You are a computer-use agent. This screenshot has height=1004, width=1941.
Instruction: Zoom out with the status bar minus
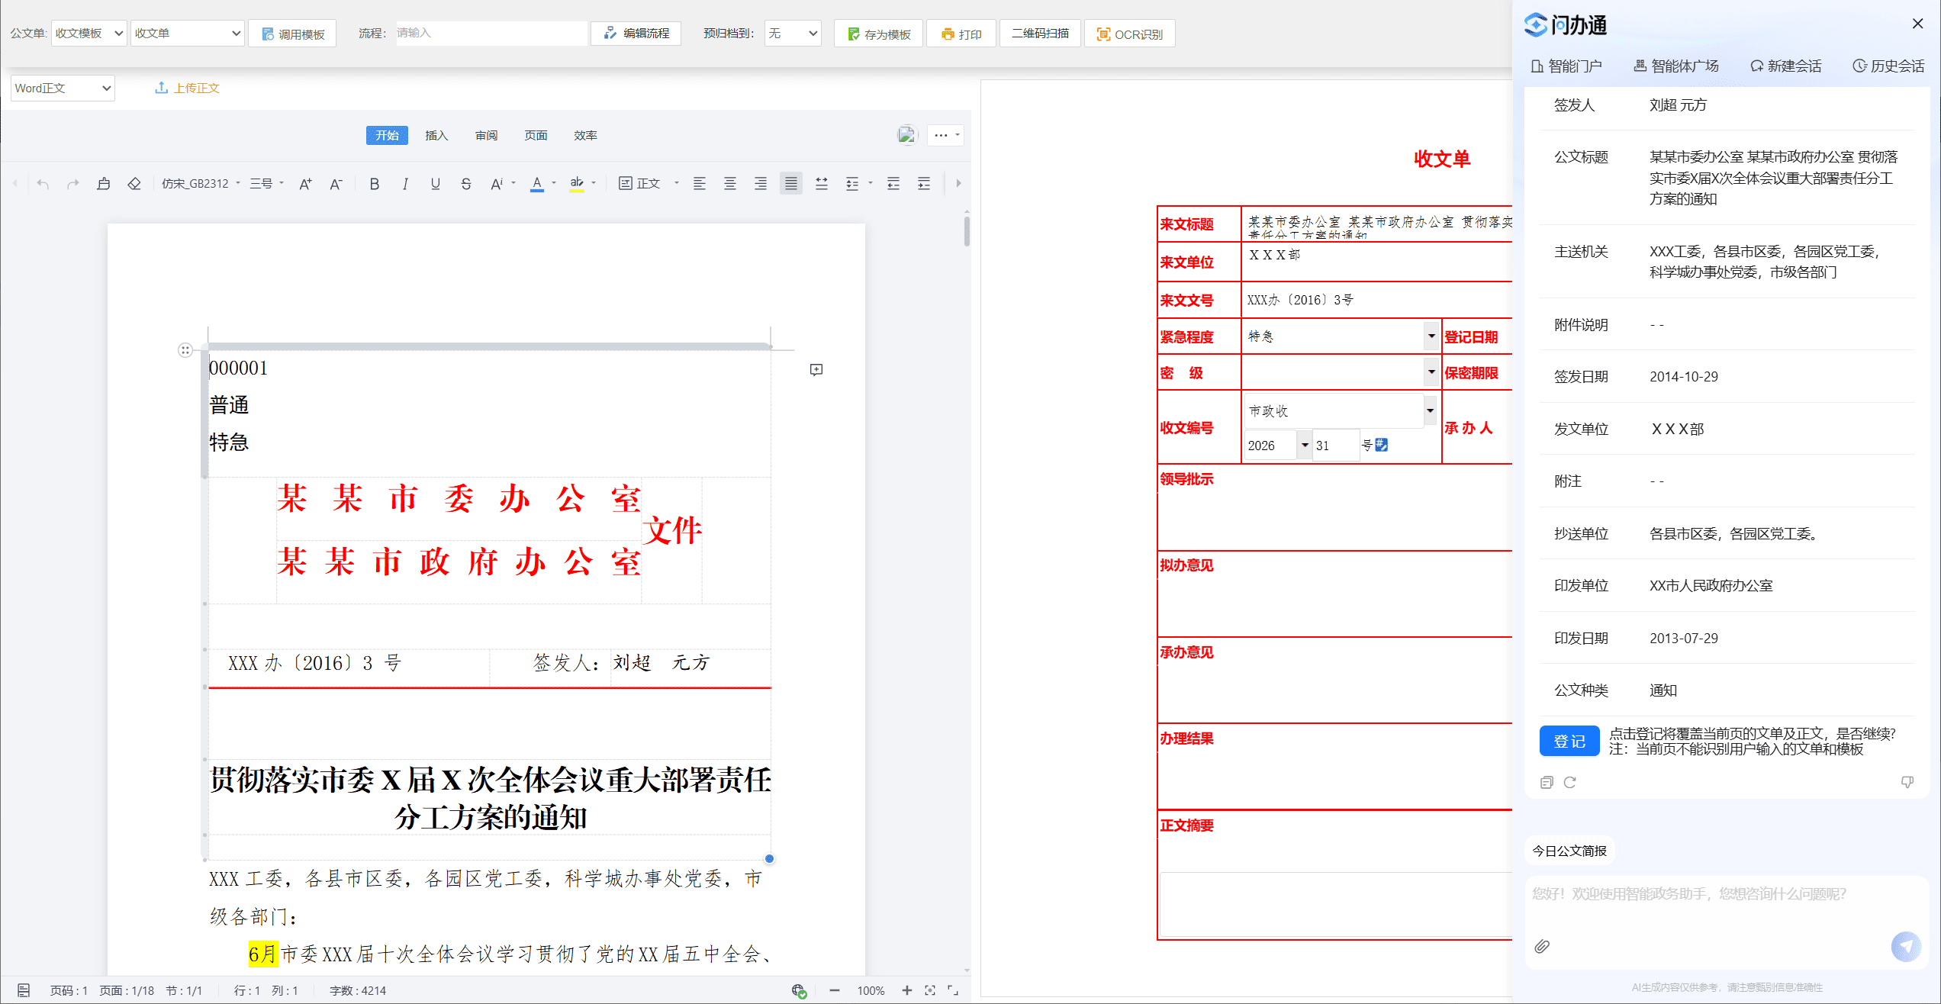pyautogui.click(x=835, y=990)
